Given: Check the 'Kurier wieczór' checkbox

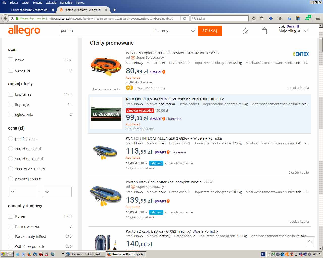Looking at the screenshot, I should click(x=11, y=226).
